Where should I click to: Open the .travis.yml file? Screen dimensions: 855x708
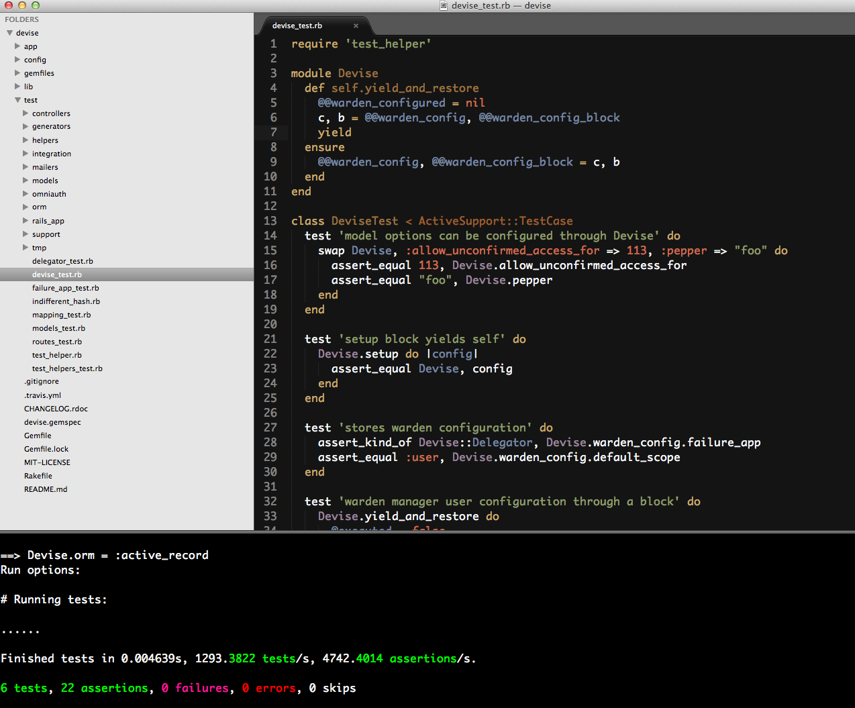click(42, 395)
